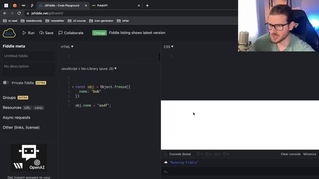Click inside the CSS editor first line

(x=205, y=56)
